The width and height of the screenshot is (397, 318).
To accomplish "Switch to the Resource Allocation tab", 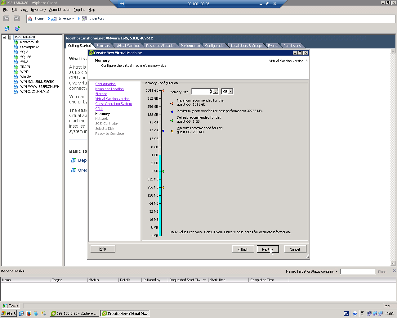I will click(x=161, y=46).
